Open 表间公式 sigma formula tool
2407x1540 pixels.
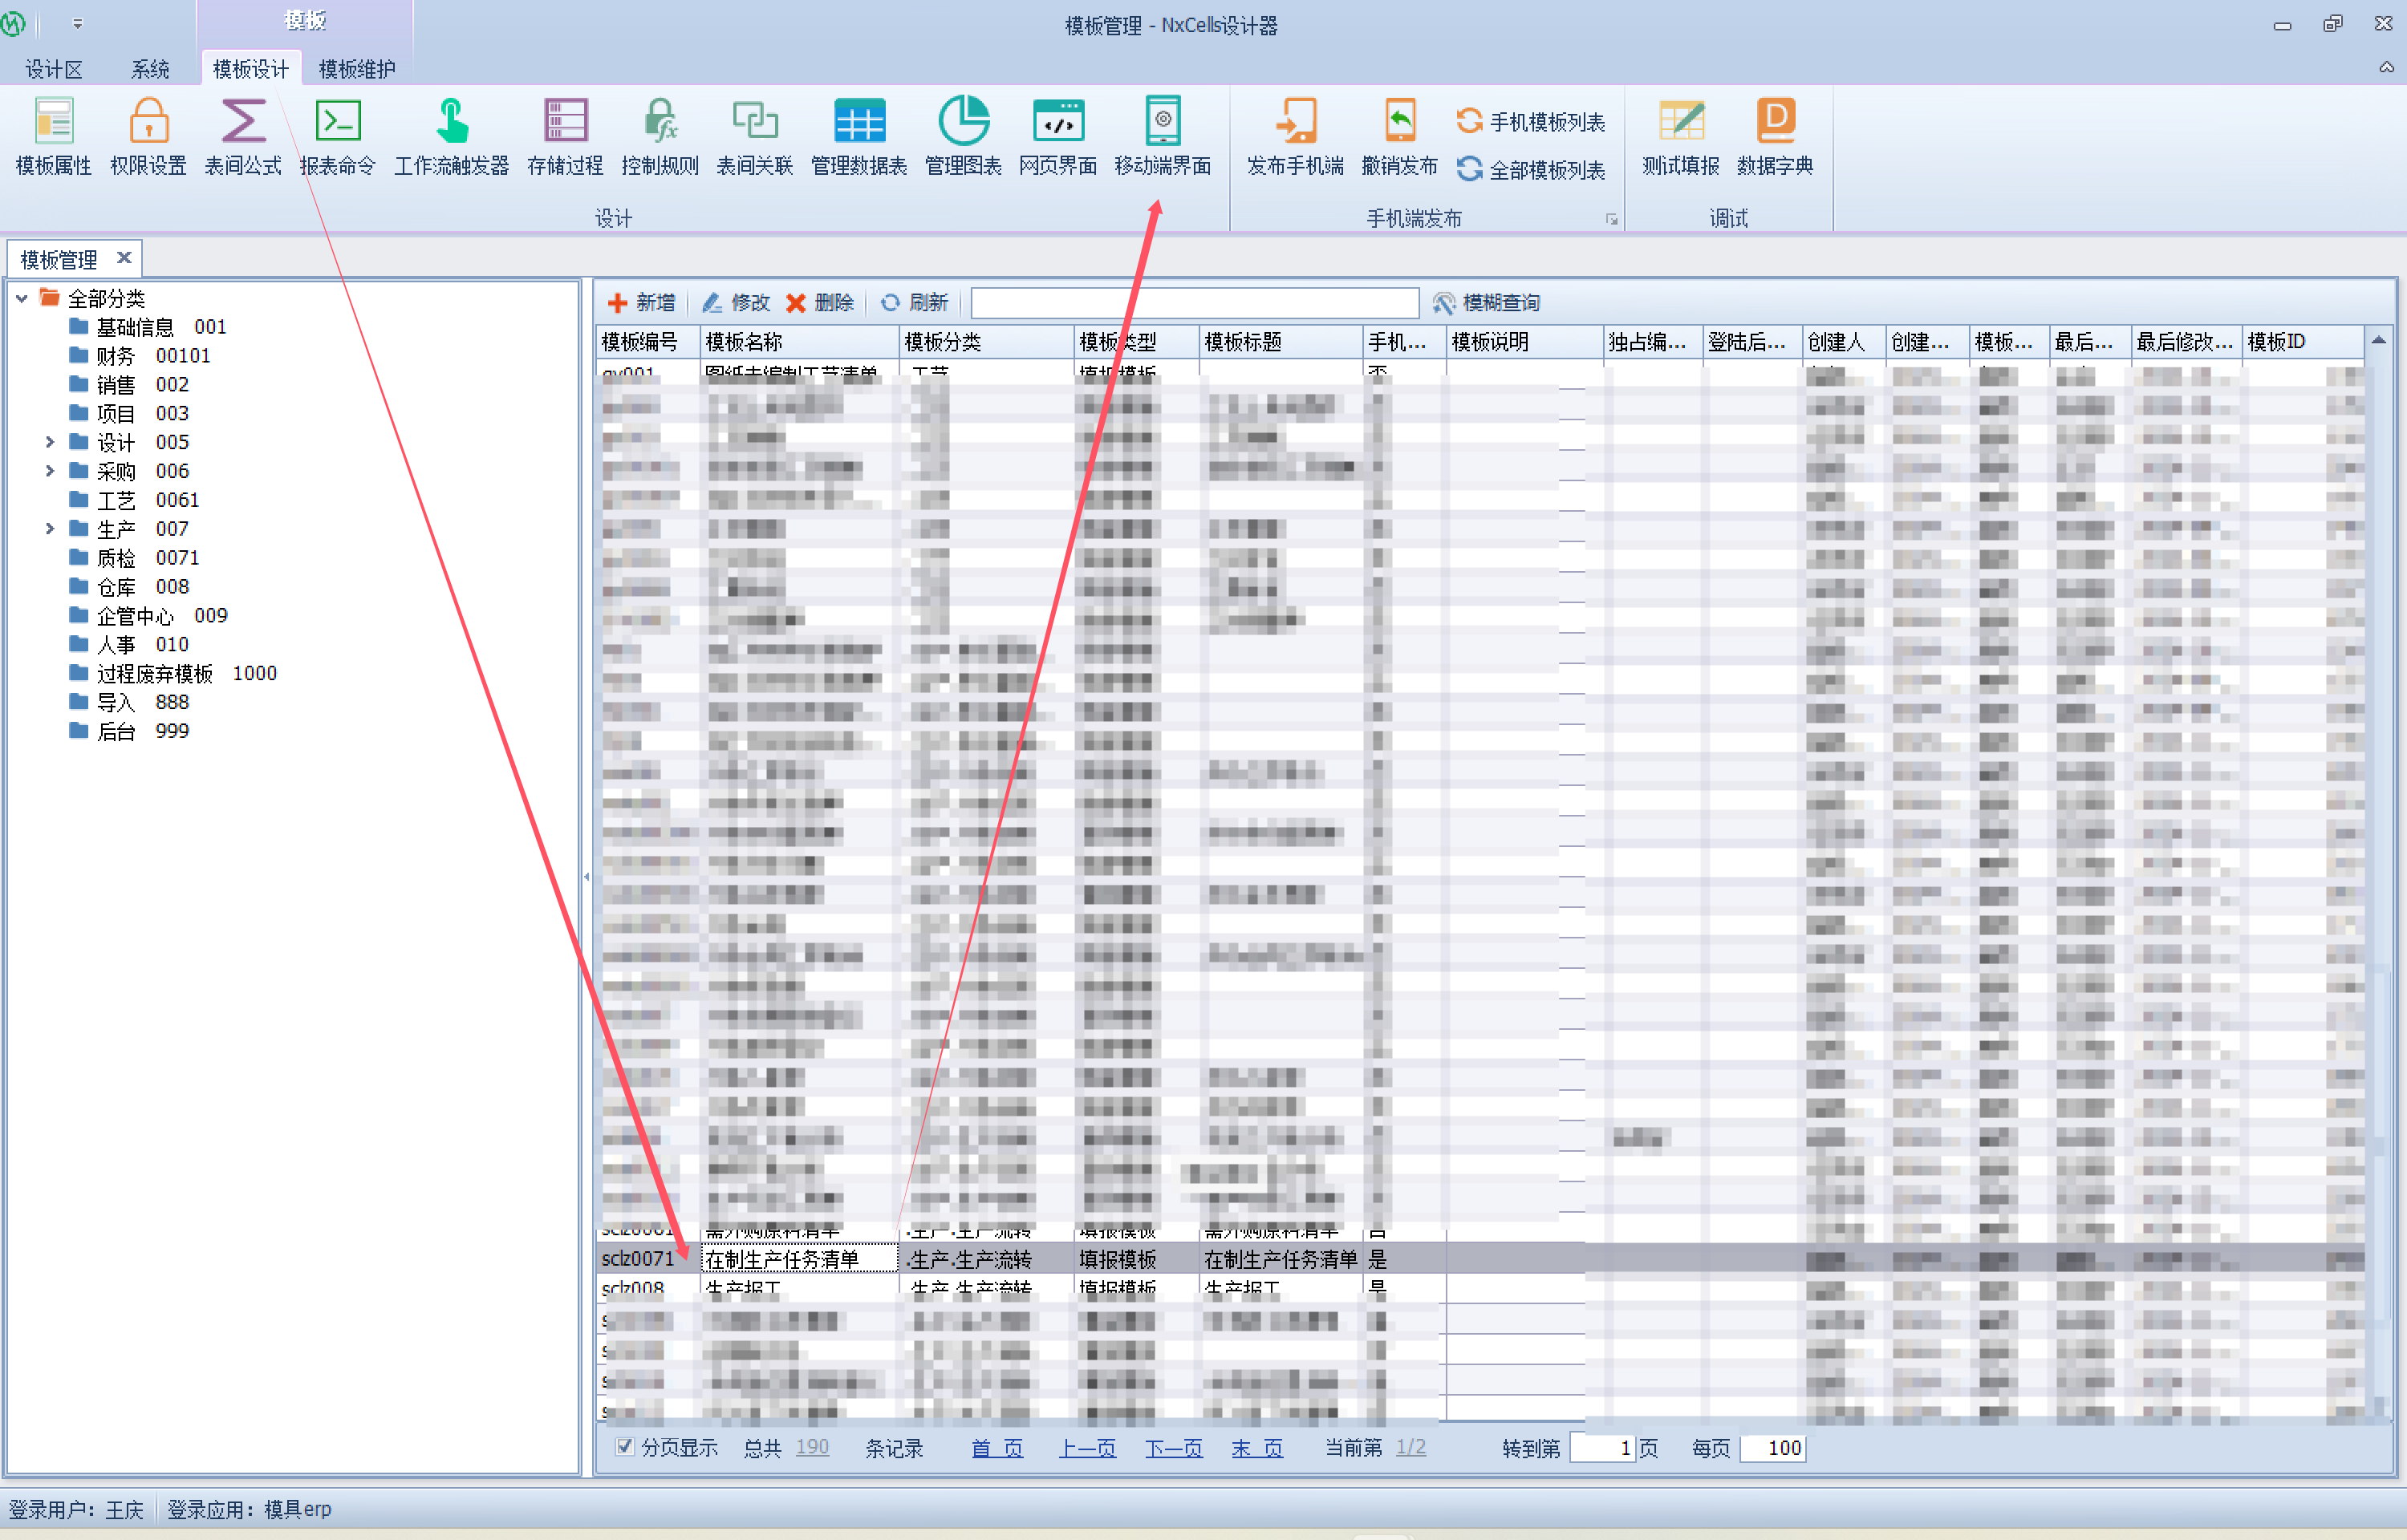pyautogui.click(x=242, y=123)
